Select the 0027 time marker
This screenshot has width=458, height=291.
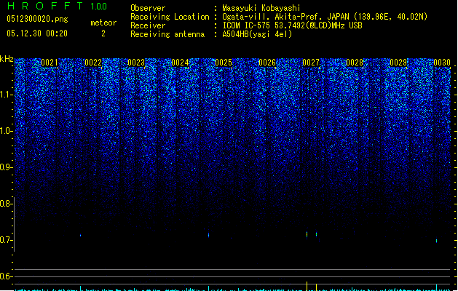tap(311, 63)
